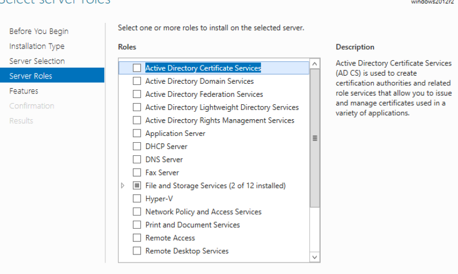Select the Confirmation wizard step

[31, 106]
